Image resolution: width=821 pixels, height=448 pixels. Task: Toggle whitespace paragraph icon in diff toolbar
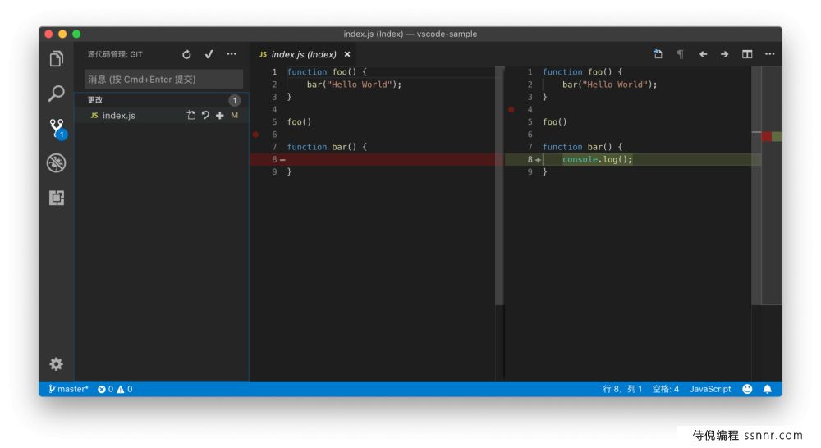[680, 54]
